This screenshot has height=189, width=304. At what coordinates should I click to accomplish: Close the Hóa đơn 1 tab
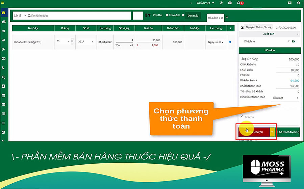point(222,18)
